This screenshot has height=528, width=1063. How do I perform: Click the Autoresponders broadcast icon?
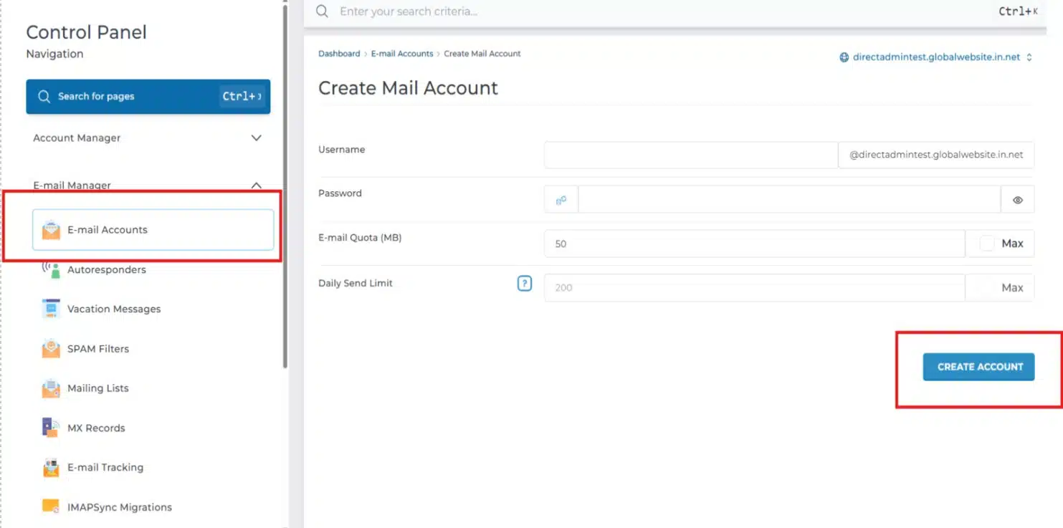pyautogui.click(x=50, y=269)
